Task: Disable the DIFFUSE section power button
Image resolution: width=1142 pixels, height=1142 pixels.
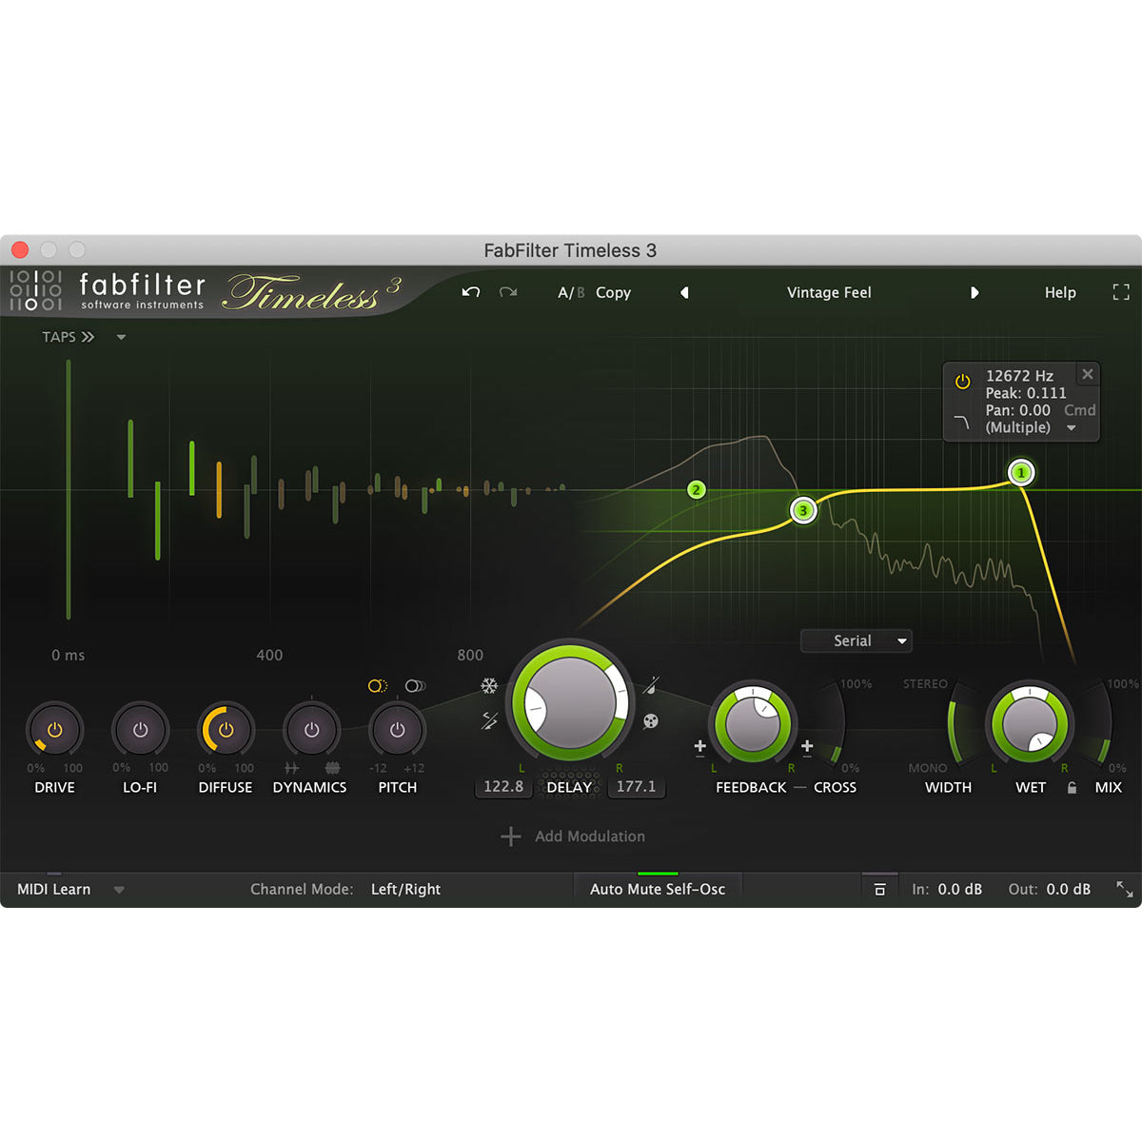Action: [225, 730]
